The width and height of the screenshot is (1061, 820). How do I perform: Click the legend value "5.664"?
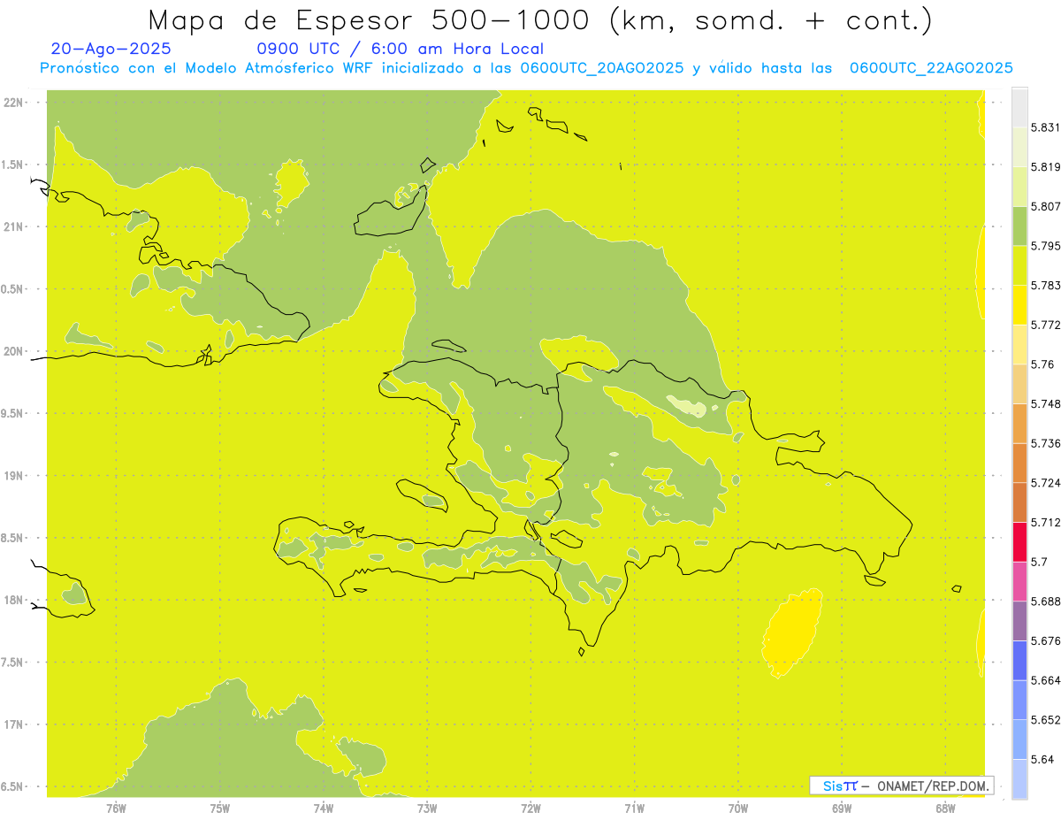[x=1045, y=680]
